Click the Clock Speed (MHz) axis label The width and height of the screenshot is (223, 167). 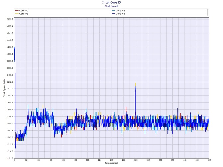point(5,88)
